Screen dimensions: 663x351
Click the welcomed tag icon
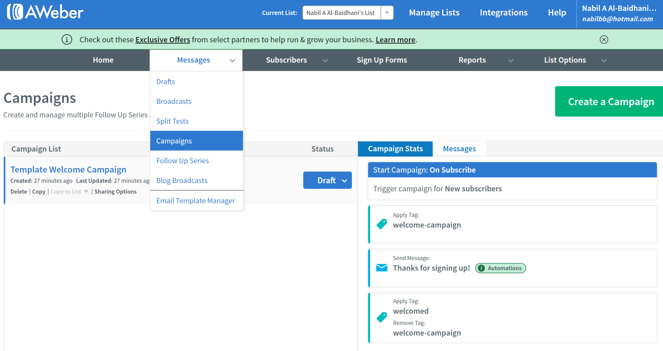(x=382, y=317)
